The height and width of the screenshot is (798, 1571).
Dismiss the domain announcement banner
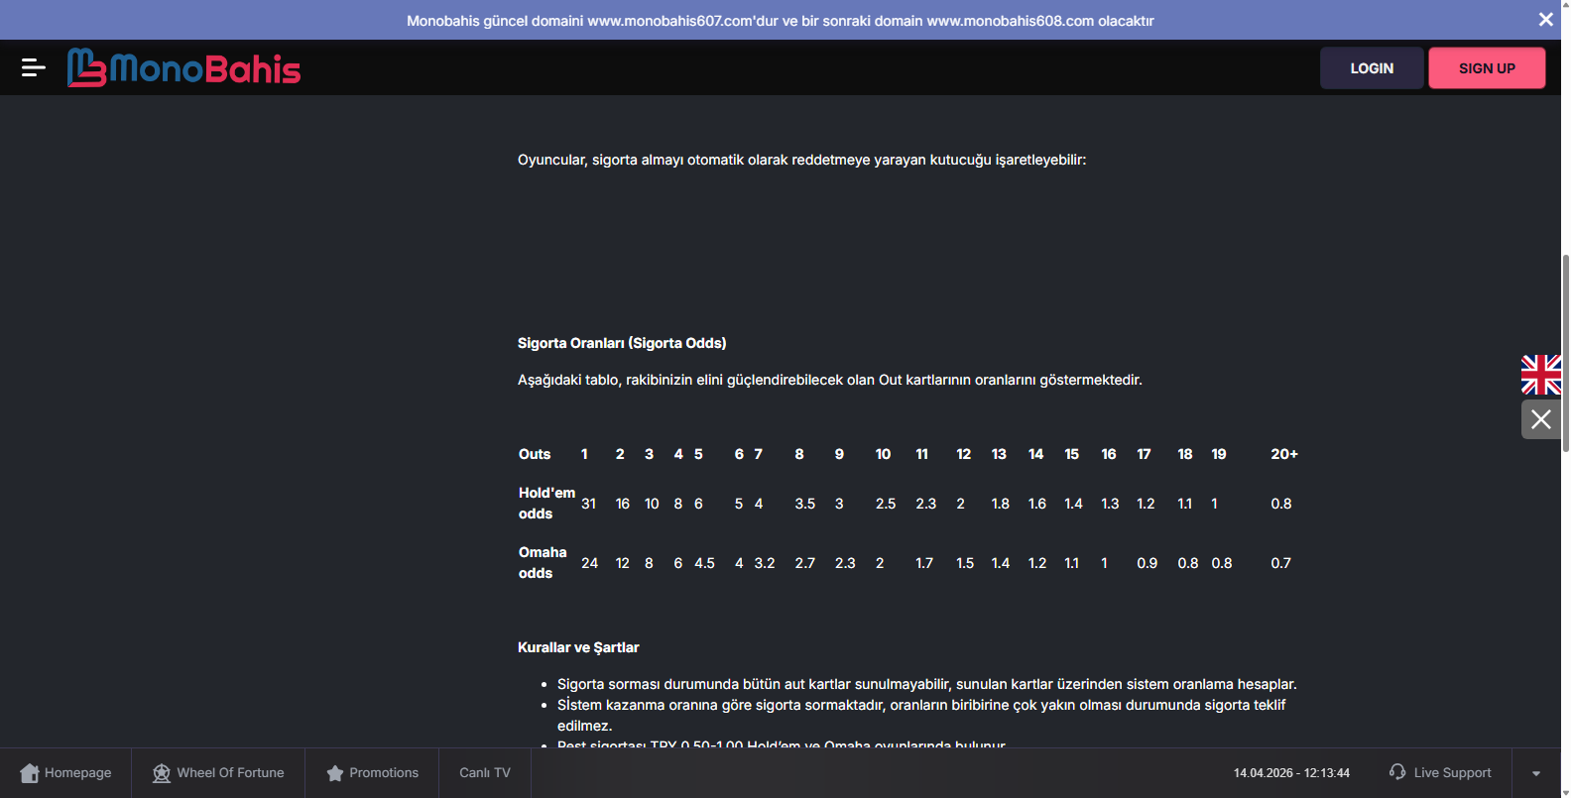[1545, 20]
